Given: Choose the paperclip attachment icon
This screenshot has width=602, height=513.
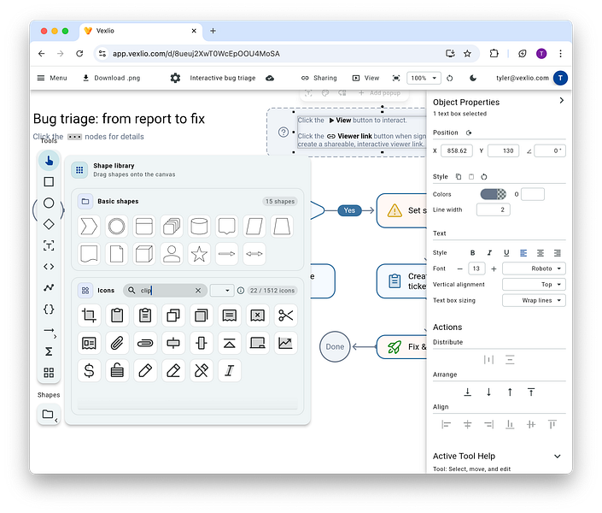Looking at the screenshot, I should pyautogui.click(x=117, y=343).
